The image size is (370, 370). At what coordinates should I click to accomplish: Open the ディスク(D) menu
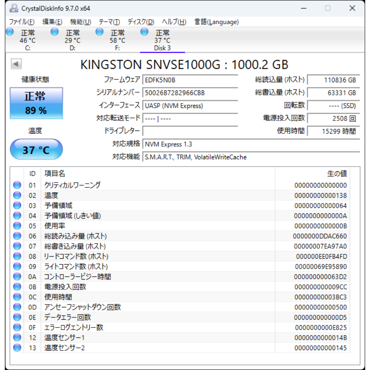click(x=141, y=22)
